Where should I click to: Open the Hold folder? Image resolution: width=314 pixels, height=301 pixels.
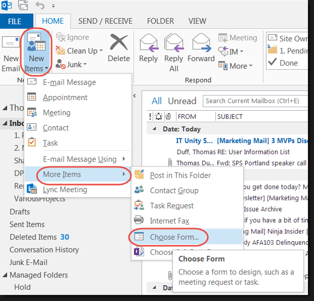(22, 287)
